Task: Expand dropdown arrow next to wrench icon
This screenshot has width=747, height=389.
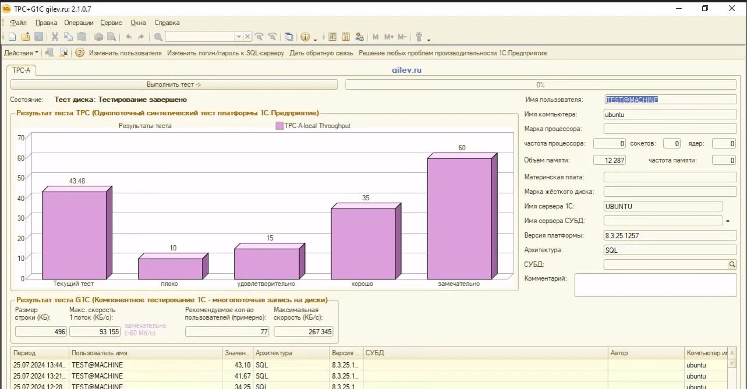Action: coord(429,39)
